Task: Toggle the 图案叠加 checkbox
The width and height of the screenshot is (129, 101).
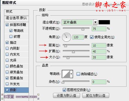Action: pyautogui.click(x=7, y=78)
